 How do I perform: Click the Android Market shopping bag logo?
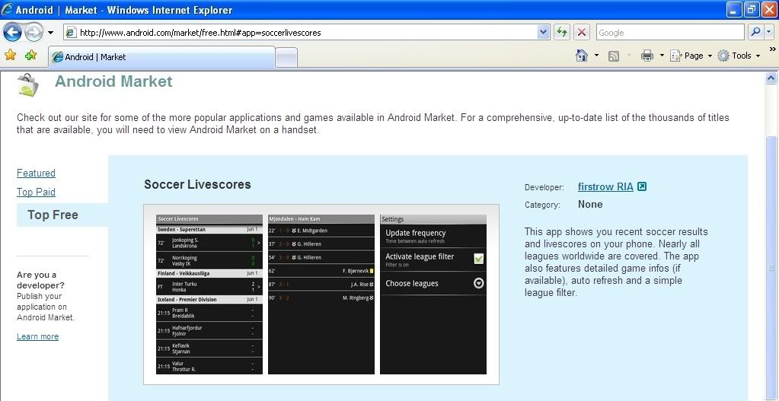27,84
